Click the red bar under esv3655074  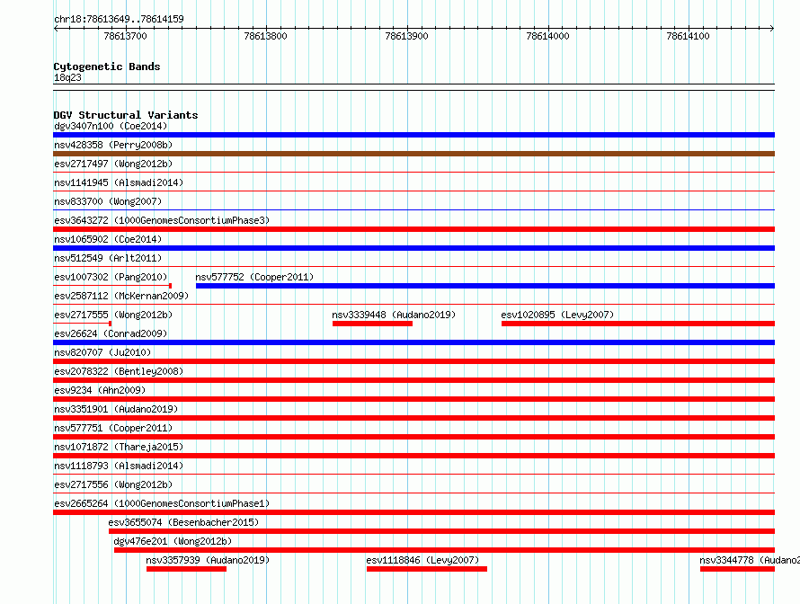click(442, 531)
